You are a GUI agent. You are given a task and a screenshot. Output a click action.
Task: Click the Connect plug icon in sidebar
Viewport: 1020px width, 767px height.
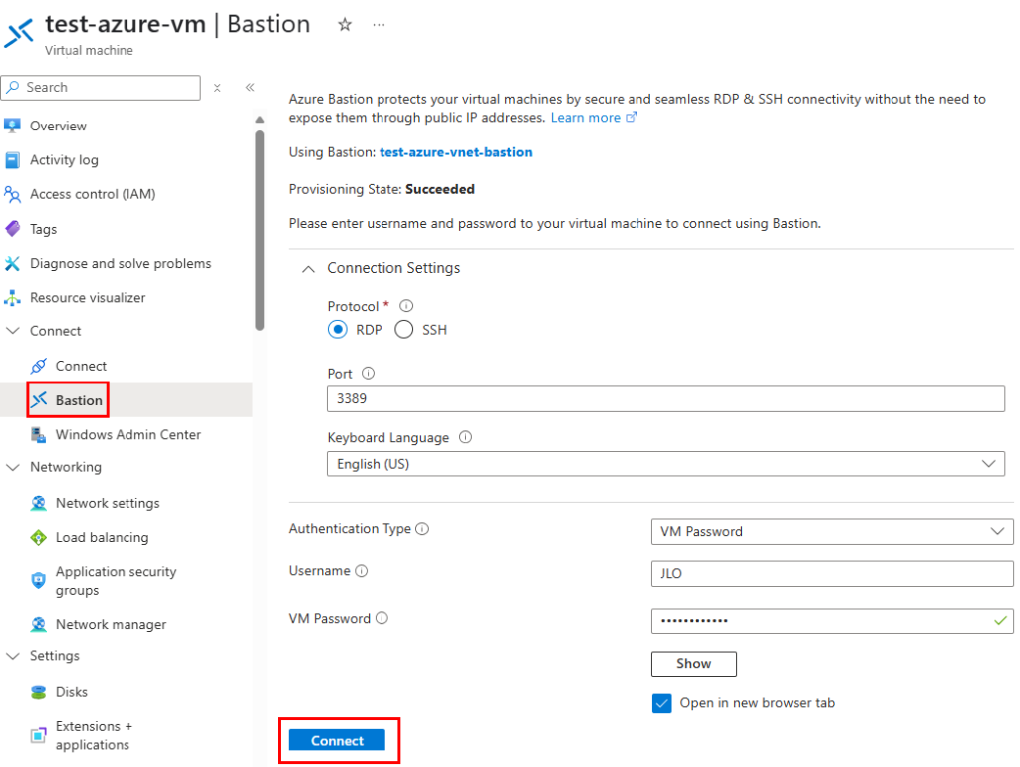pyautogui.click(x=39, y=366)
